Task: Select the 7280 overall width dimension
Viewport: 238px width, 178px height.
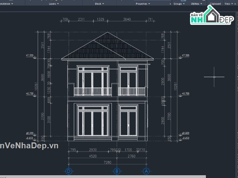Action: 107,163
